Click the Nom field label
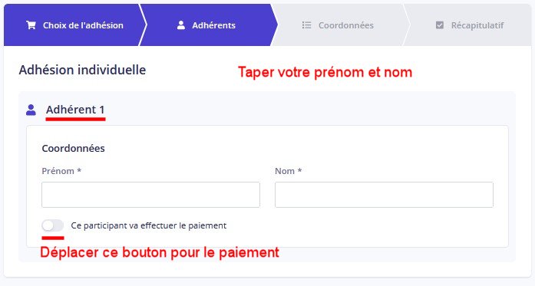The width and height of the screenshot is (535, 286). (289, 171)
